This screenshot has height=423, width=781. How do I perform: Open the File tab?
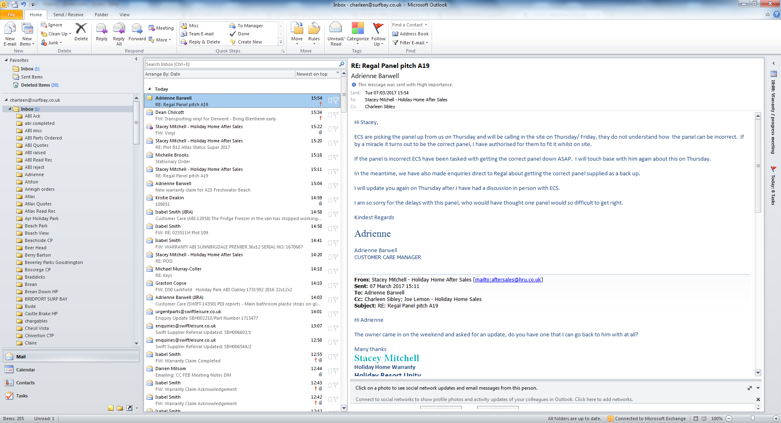pos(11,15)
